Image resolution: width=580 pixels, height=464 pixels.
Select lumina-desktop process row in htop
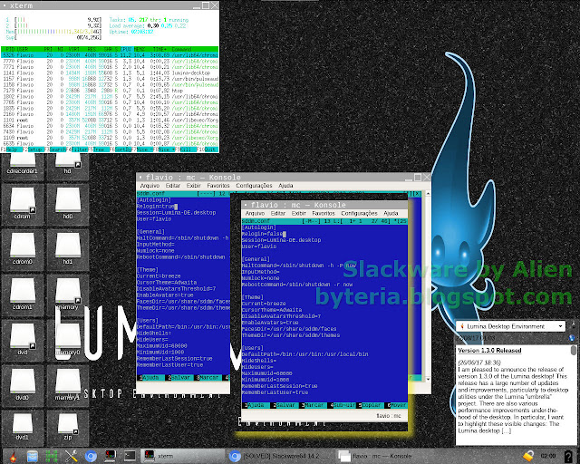click(110, 72)
